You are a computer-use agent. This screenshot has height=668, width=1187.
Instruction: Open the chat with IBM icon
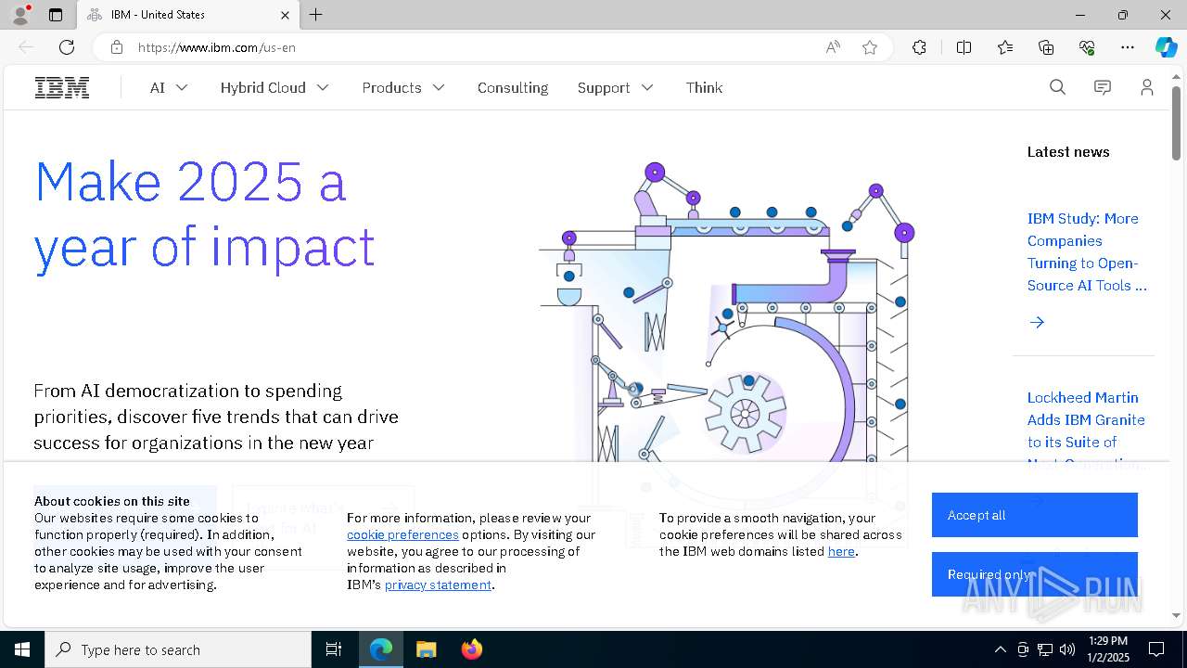1103,87
